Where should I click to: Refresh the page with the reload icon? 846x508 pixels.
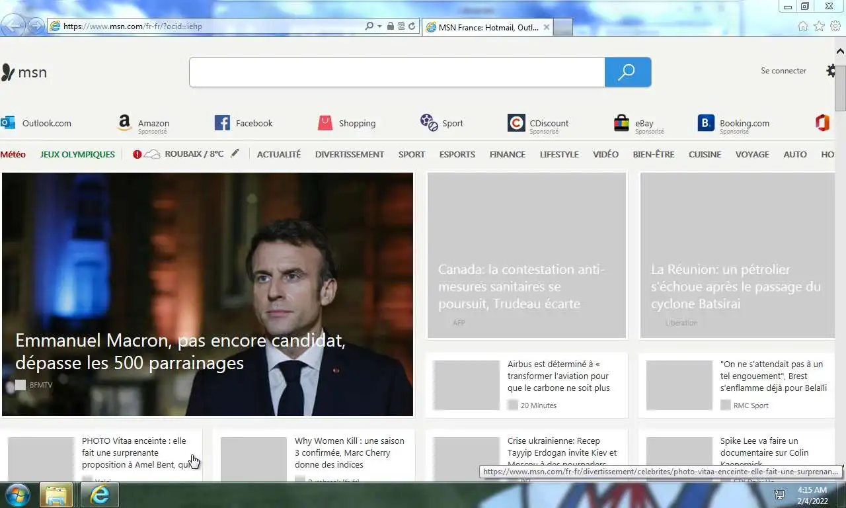point(412,26)
